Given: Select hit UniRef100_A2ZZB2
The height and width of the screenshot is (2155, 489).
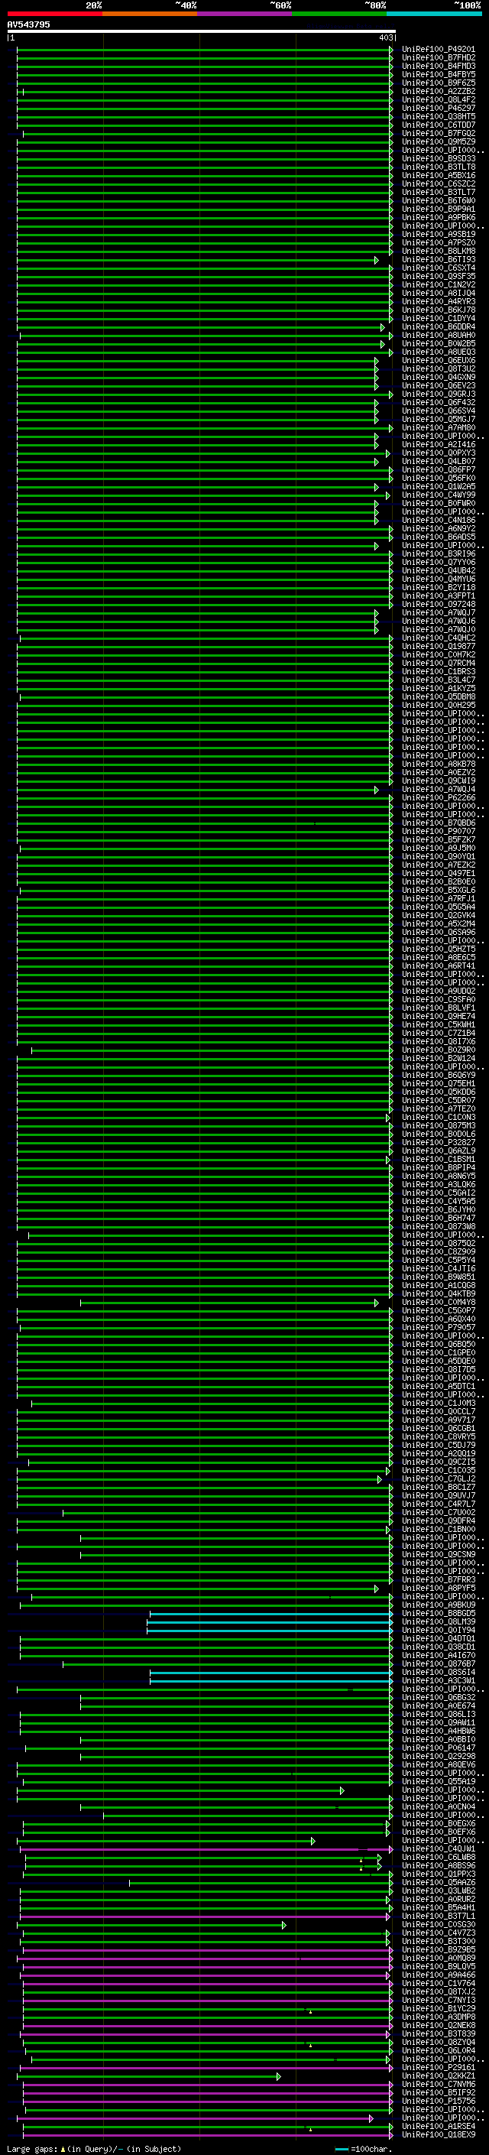Looking at the screenshot, I should (x=439, y=91).
